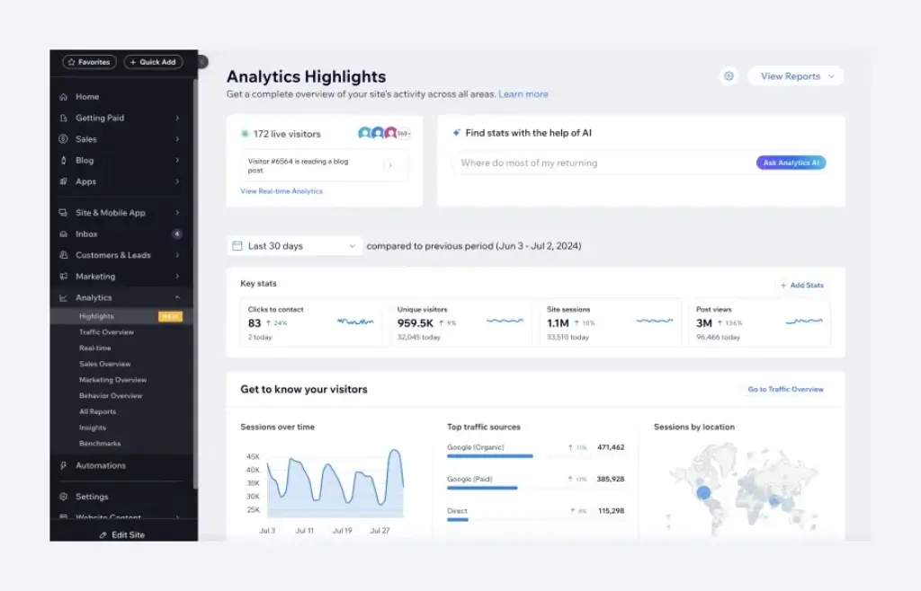921x591 pixels.
Task: Click the Apps icon in sidebar
Action: 64,181
